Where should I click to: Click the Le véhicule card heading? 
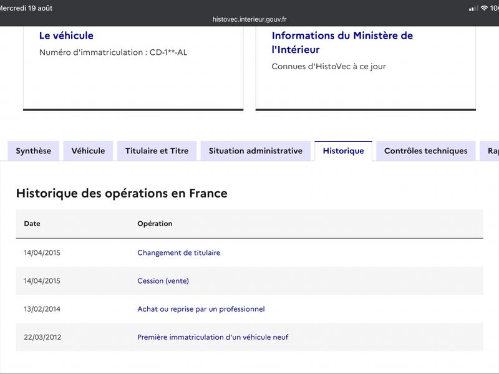[66, 36]
